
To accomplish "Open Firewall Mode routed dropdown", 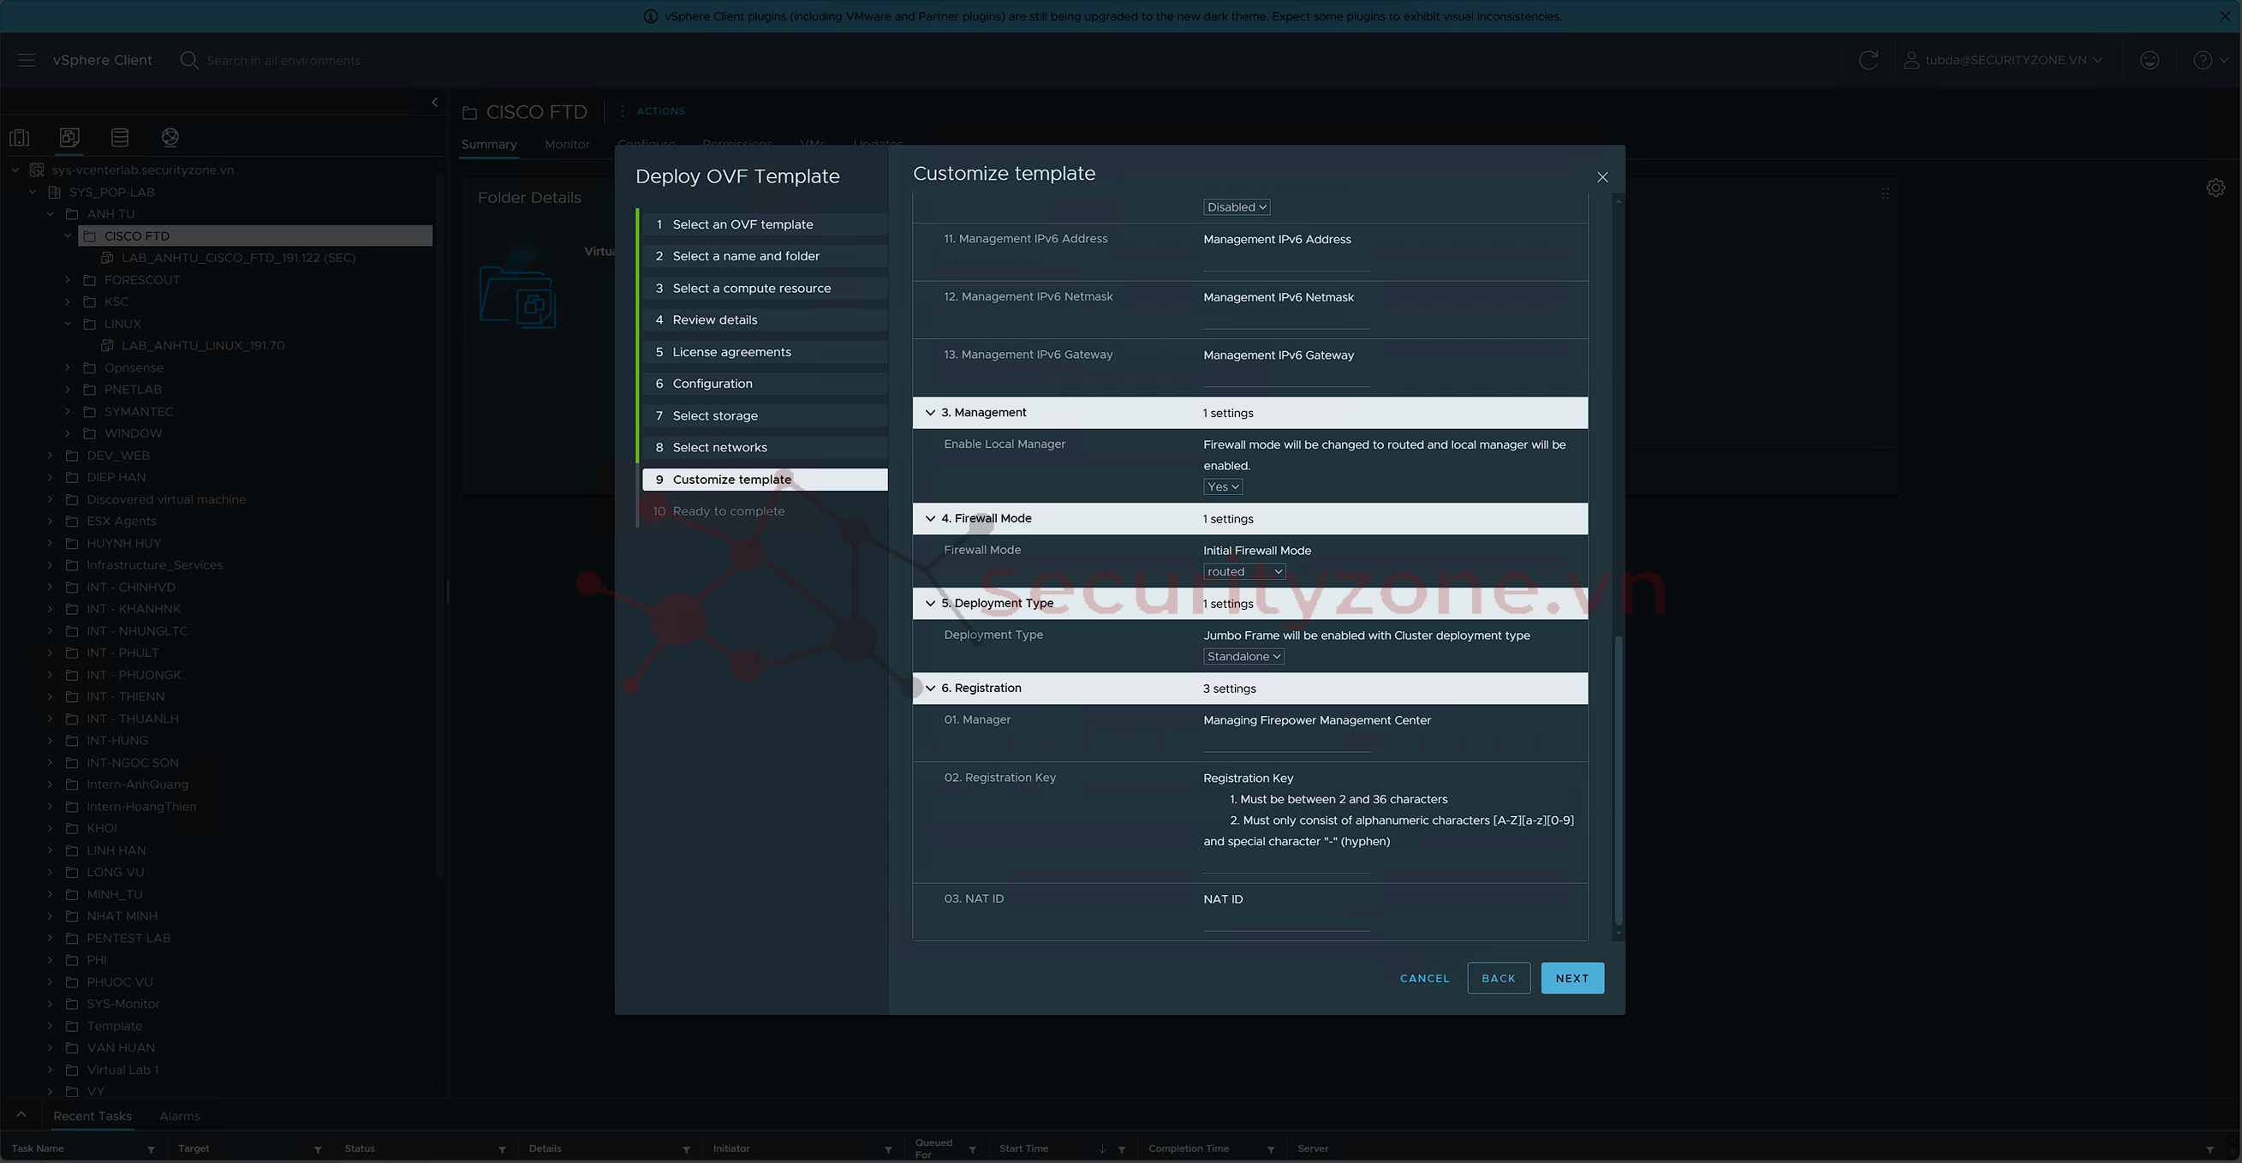I will click(x=1243, y=572).
